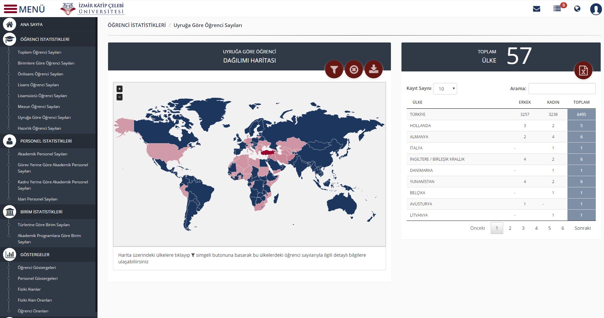This screenshot has height=318, width=604.
Task: Open Hazırlık Öğrenci Sayıları
Action: 40,128
